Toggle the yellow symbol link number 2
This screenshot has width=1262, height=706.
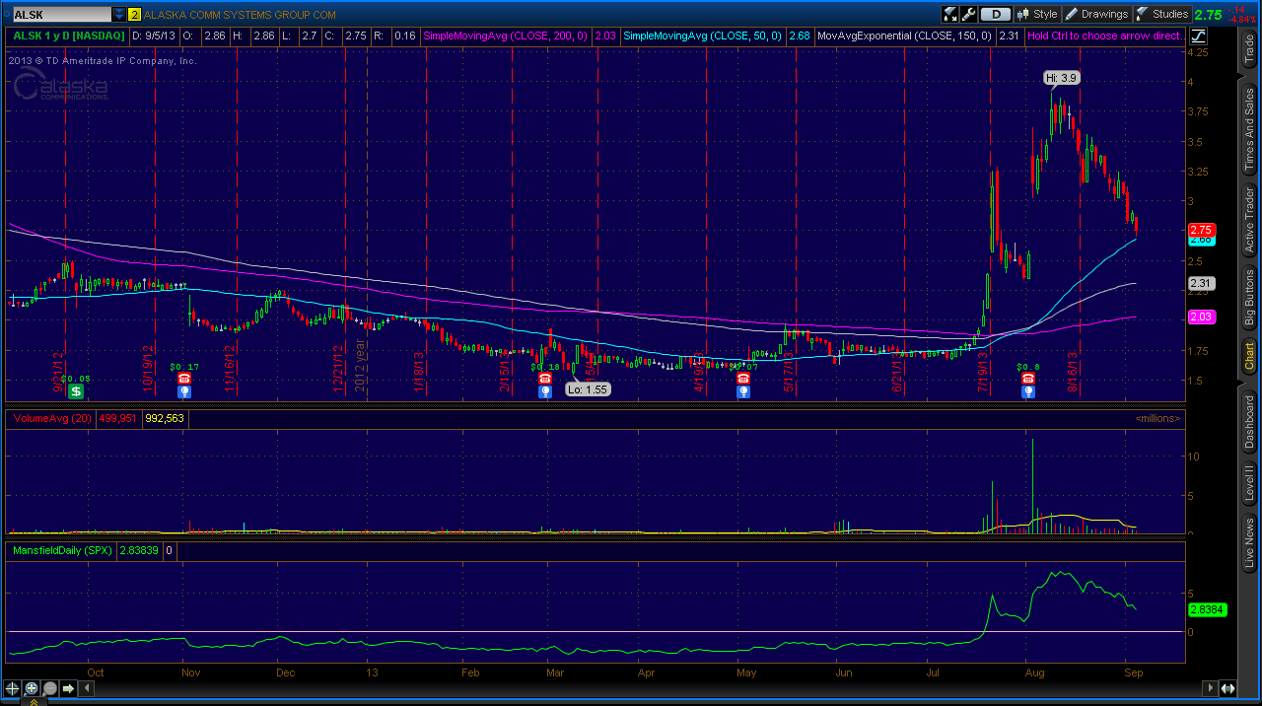tap(135, 15)
